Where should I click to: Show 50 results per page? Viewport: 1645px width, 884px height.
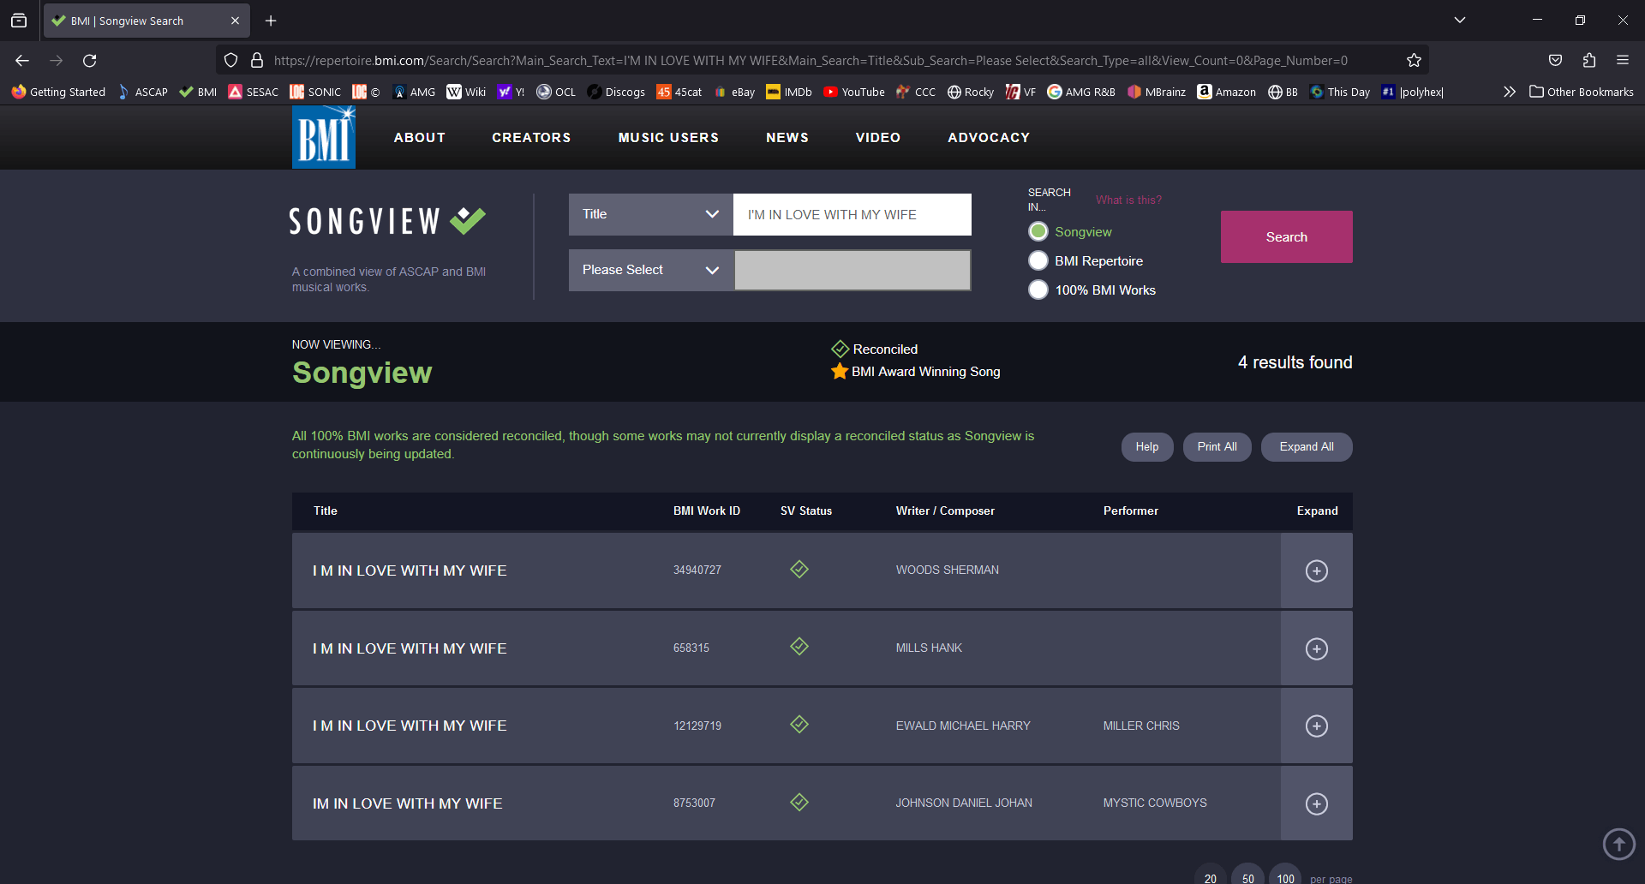(x=1247, y=877)
